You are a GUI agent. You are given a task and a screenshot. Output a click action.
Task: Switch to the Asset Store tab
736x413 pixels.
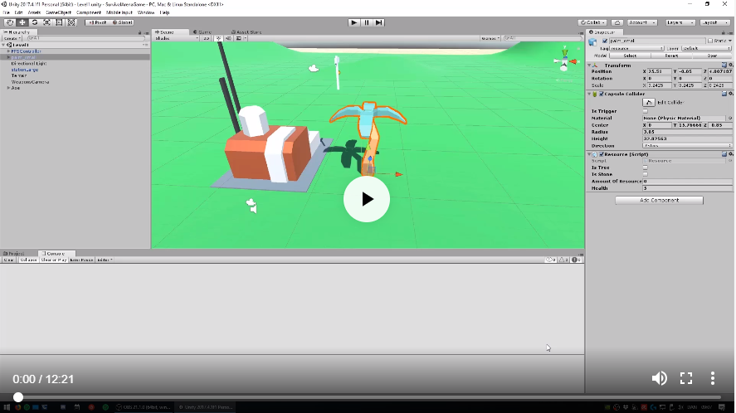[x=246, y=32]
